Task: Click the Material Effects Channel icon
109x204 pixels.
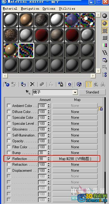Action: [70, 84]
